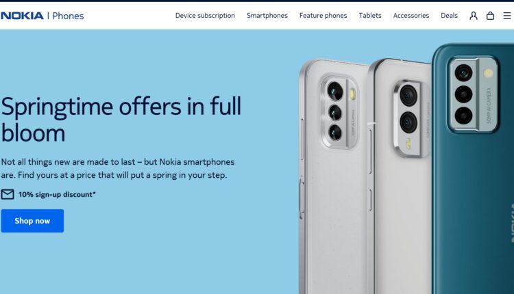
Task: Click the Springtime offers headline
Action: [x=121, y=120]
